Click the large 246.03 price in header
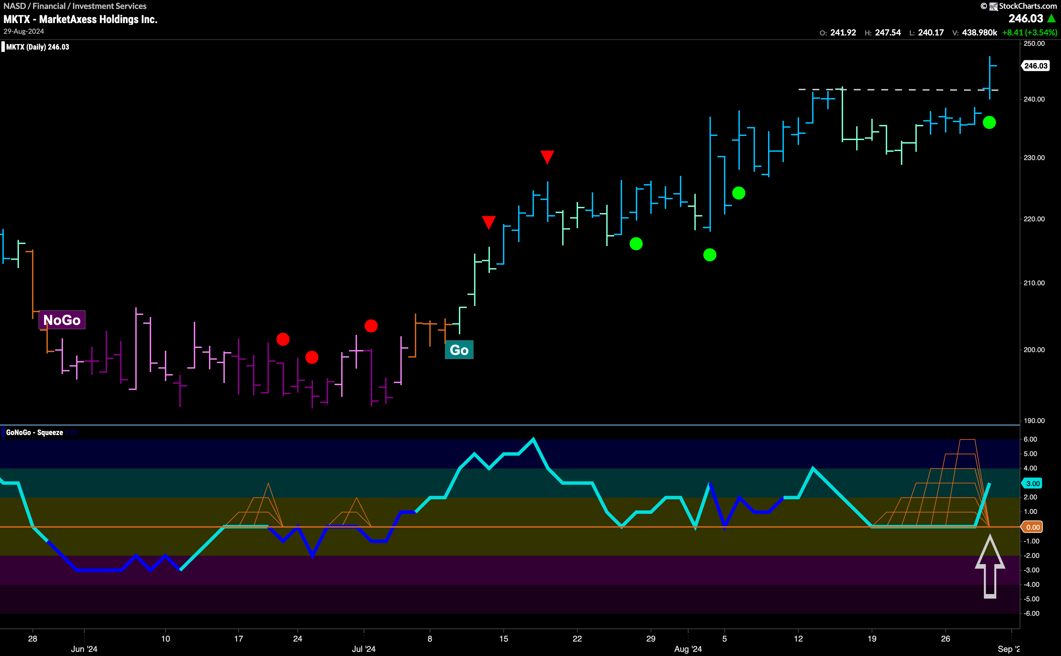The image size is (1061, 656). (1026, 19)
